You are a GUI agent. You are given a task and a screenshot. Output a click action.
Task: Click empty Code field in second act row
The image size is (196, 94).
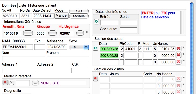[x=131, y=55]
